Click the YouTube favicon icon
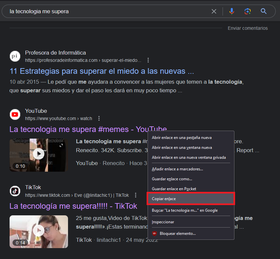This screenshot has width=280, height=259. click(x=15, y=114)
